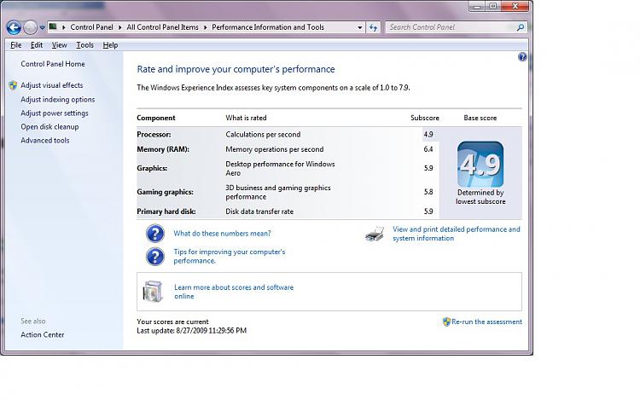Open Adjust power settings
The height and width of the screenshot is (400, 640).
tap(55, 113)
